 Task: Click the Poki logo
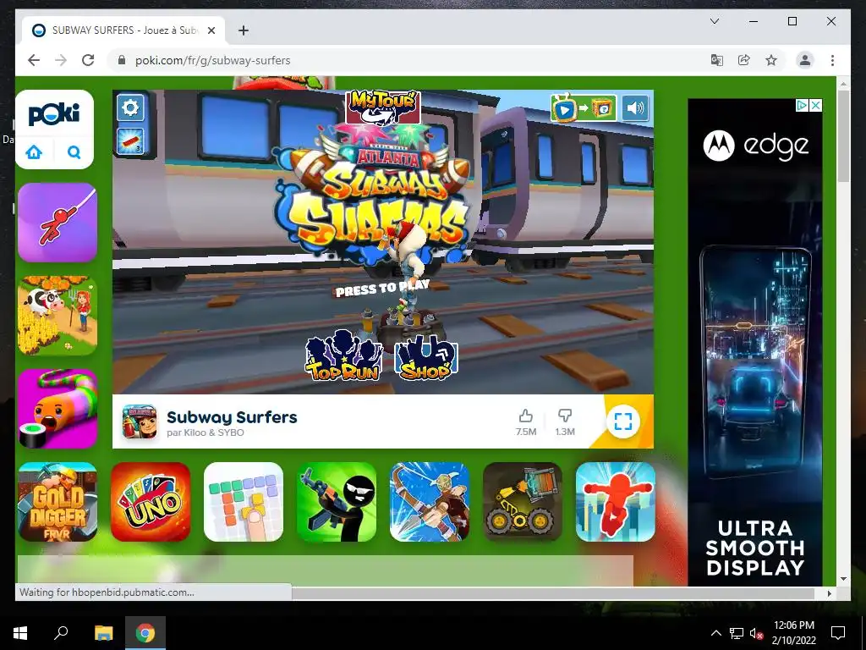[x=54, y=114]
